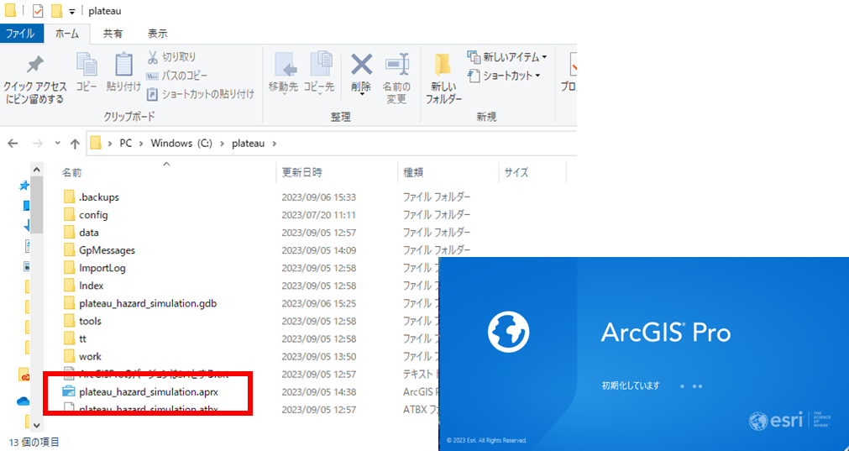
Task: Click the 2023/07/20 11:11 date of config
Action: (318, 215)
